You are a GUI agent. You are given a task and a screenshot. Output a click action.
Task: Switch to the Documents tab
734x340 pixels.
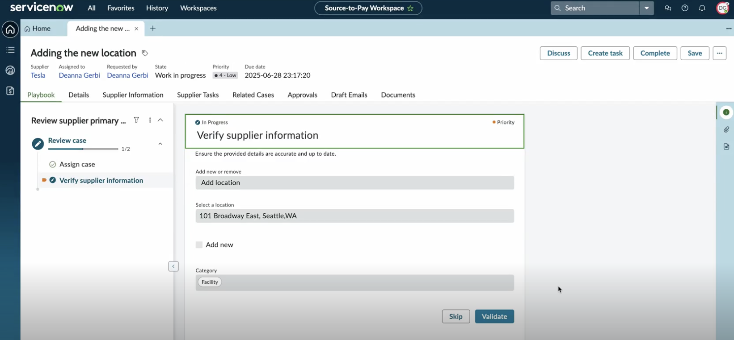pyautogui.click(x=398, y=95)
